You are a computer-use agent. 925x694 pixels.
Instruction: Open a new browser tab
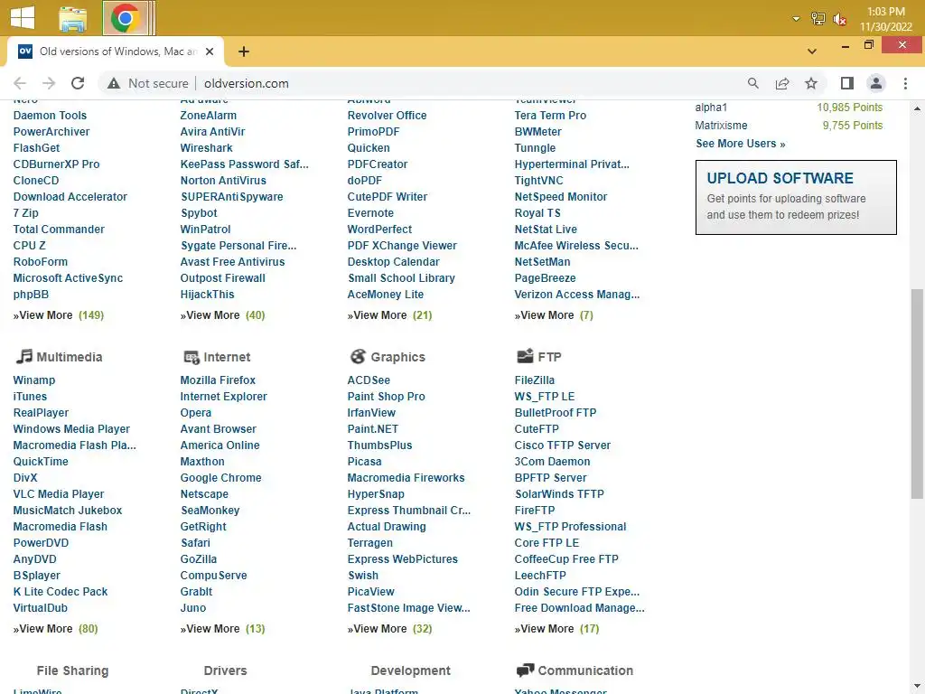coord(244,52)
